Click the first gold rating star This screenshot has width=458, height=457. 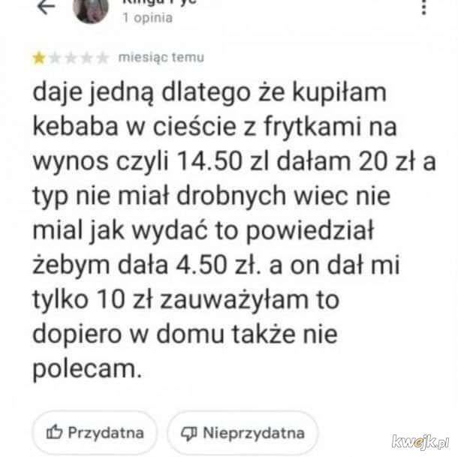pyautogui.click(x=39, y=58)
